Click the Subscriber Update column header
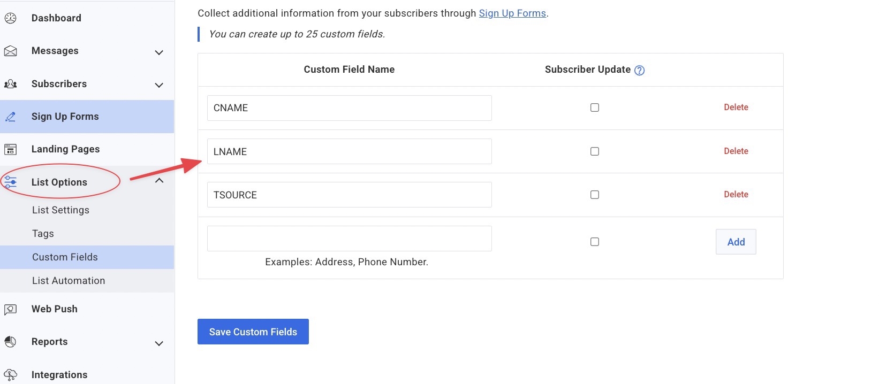This screenshot has height=384, width=879. [588, 70]
